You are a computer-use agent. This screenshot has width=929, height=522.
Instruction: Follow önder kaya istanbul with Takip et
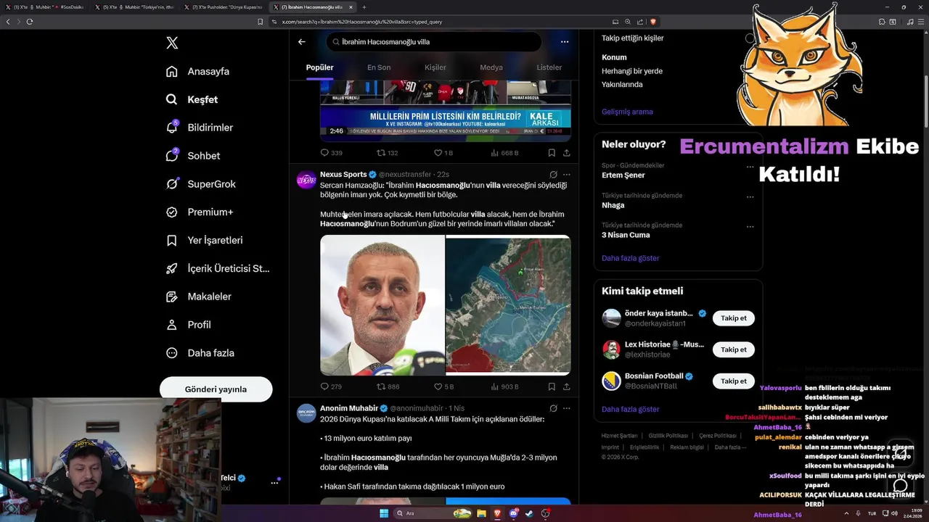pyautogui.click(x=734, y=318)
